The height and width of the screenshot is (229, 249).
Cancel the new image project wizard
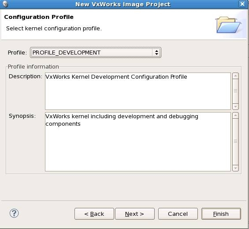click(x=178, y=214)
